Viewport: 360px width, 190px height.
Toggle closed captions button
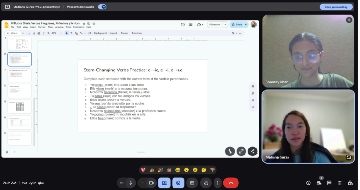pyautogui.click(x=191, y=183)
